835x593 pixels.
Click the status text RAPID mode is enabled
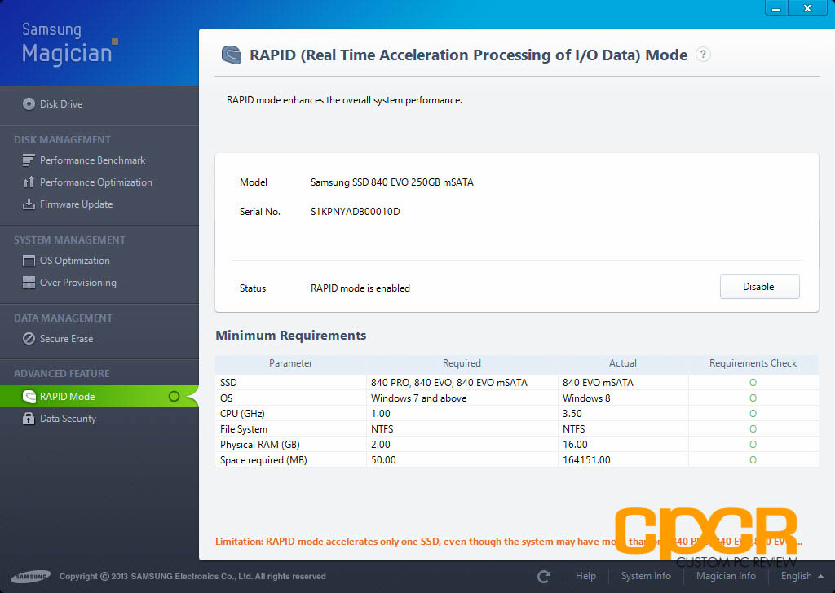[360, 288]
